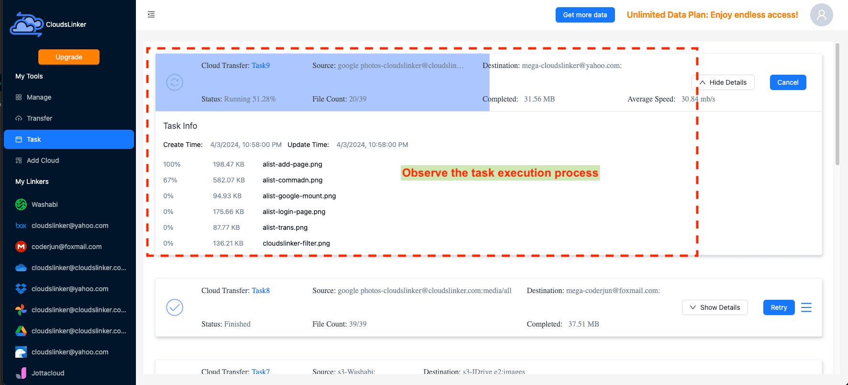Click file name alist-add-page.png
Viewport: 848px width, 385px height.
click(292, 164)
